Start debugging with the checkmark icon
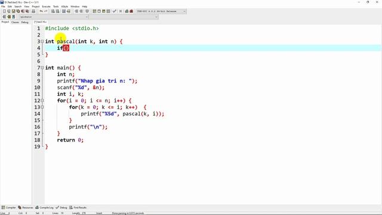The width and height of the screenshot is (382, 215). coord(114,11)
